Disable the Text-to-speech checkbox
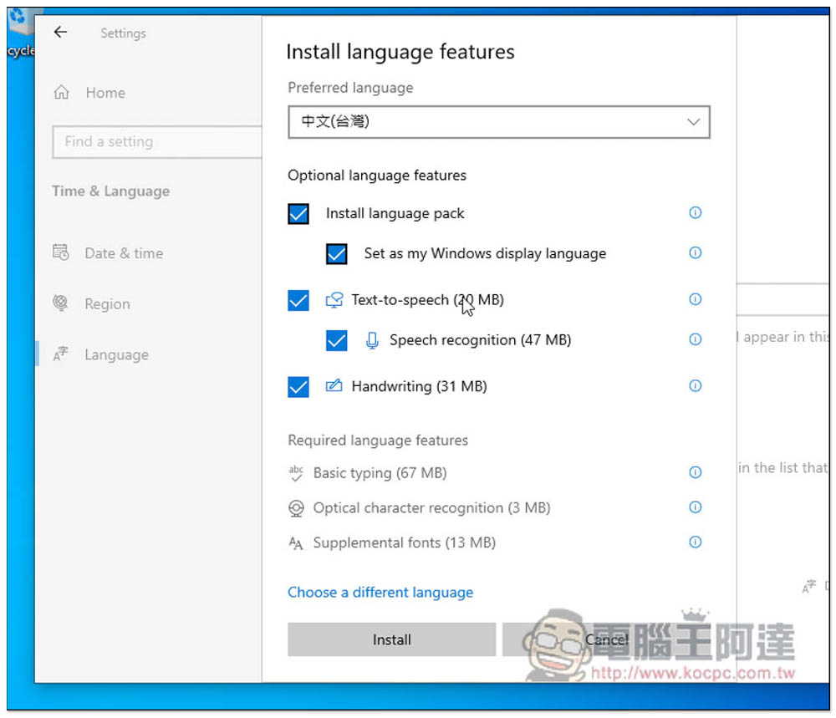This screenshot has width=836, height=718. (x=298, y=300)
